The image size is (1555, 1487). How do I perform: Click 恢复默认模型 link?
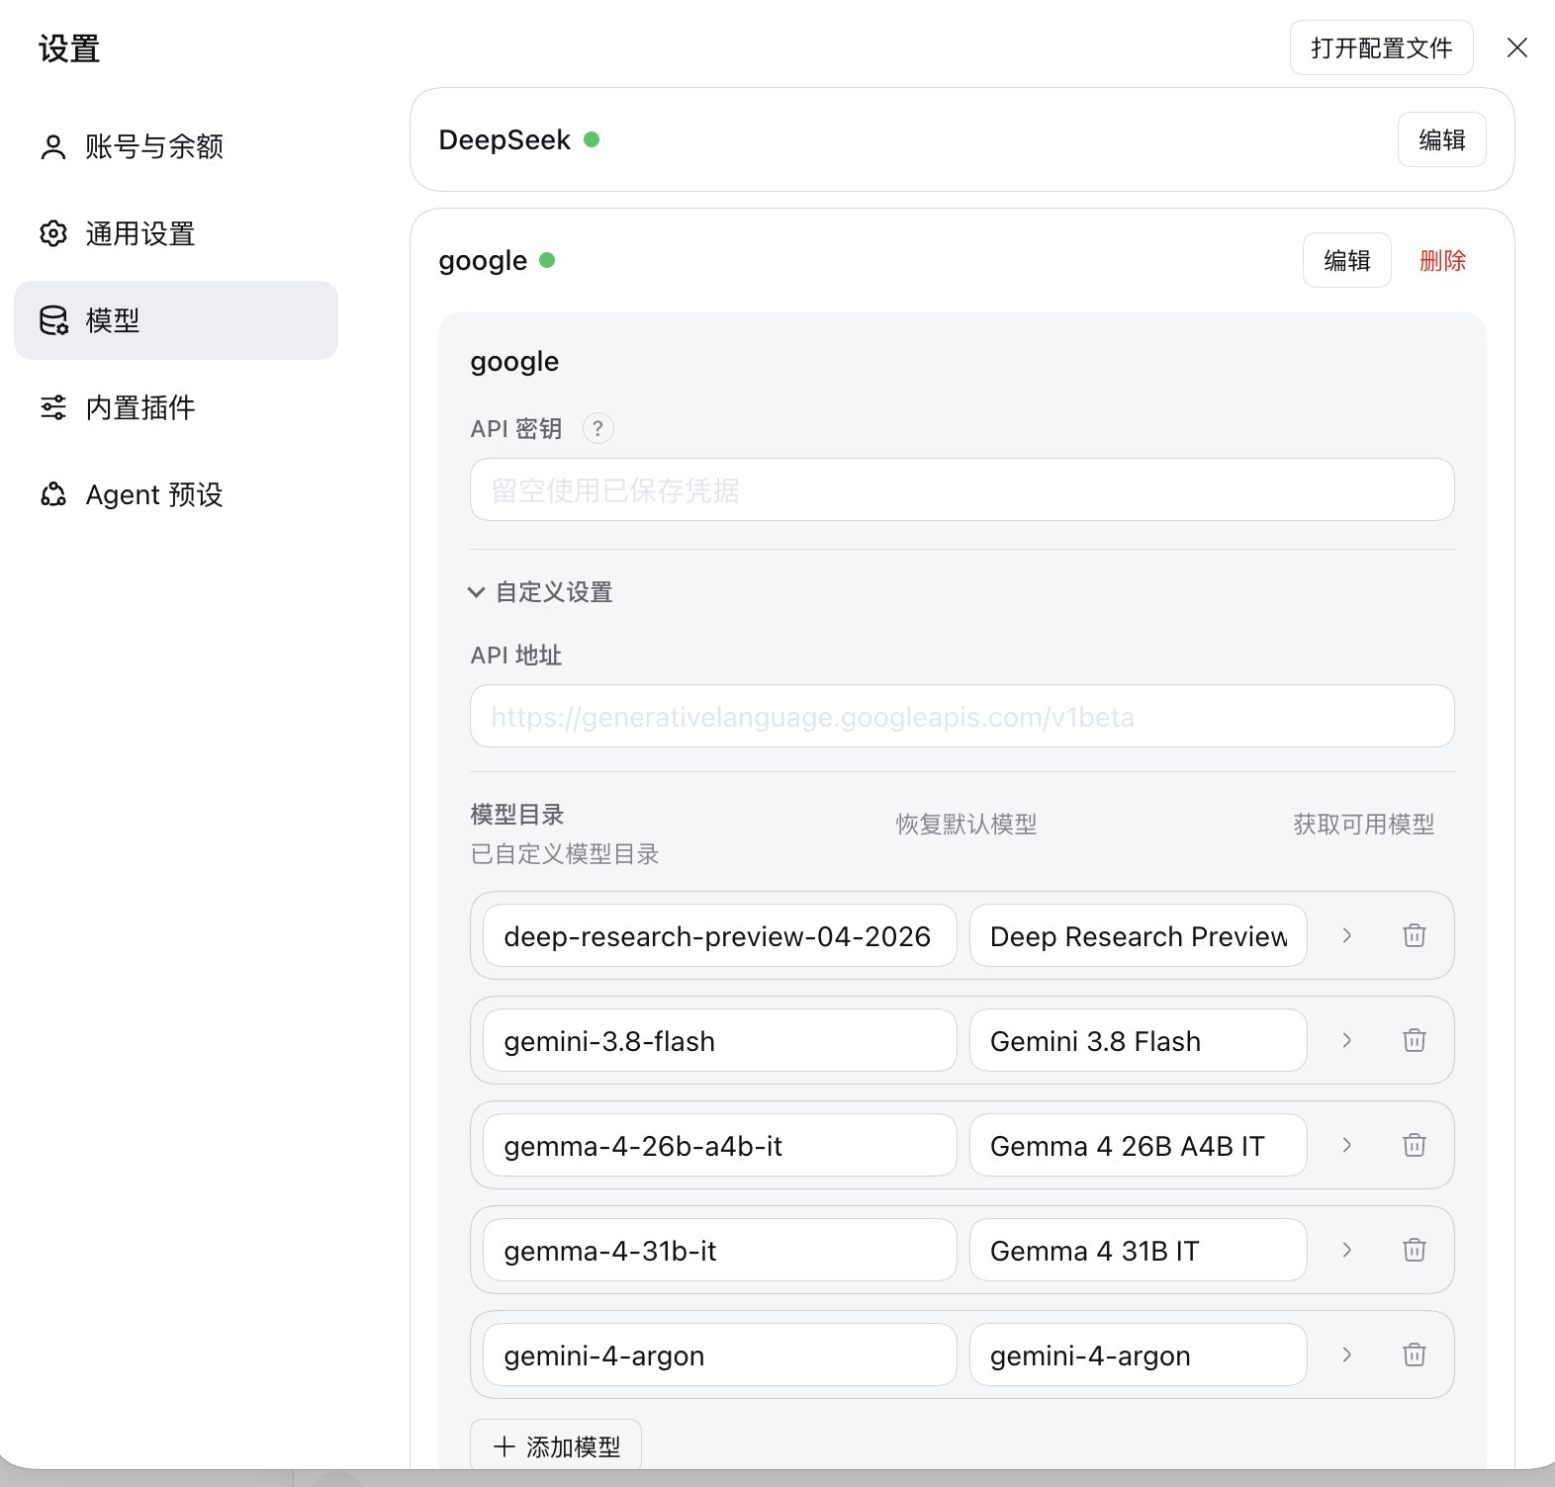coord(966,824)
